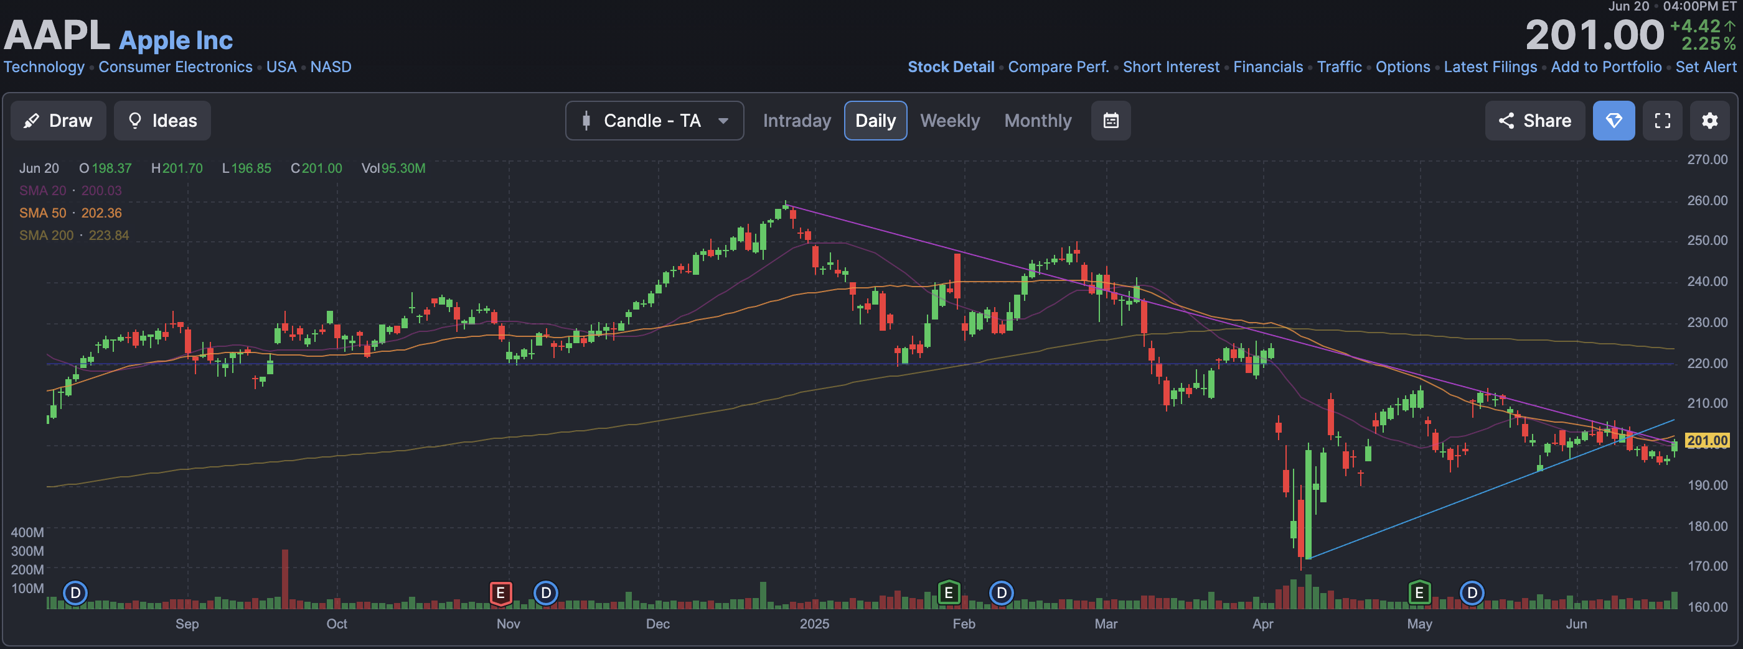1743x649 pixels.
Task: Click the Share chart button
Action: [x=1534, y=121]
